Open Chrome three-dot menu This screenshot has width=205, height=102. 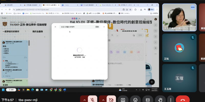[157, 9]
